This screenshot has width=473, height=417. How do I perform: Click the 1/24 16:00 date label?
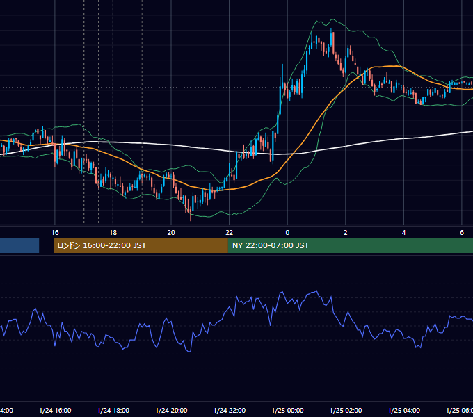pyautogui.click(x=55, y=410)
